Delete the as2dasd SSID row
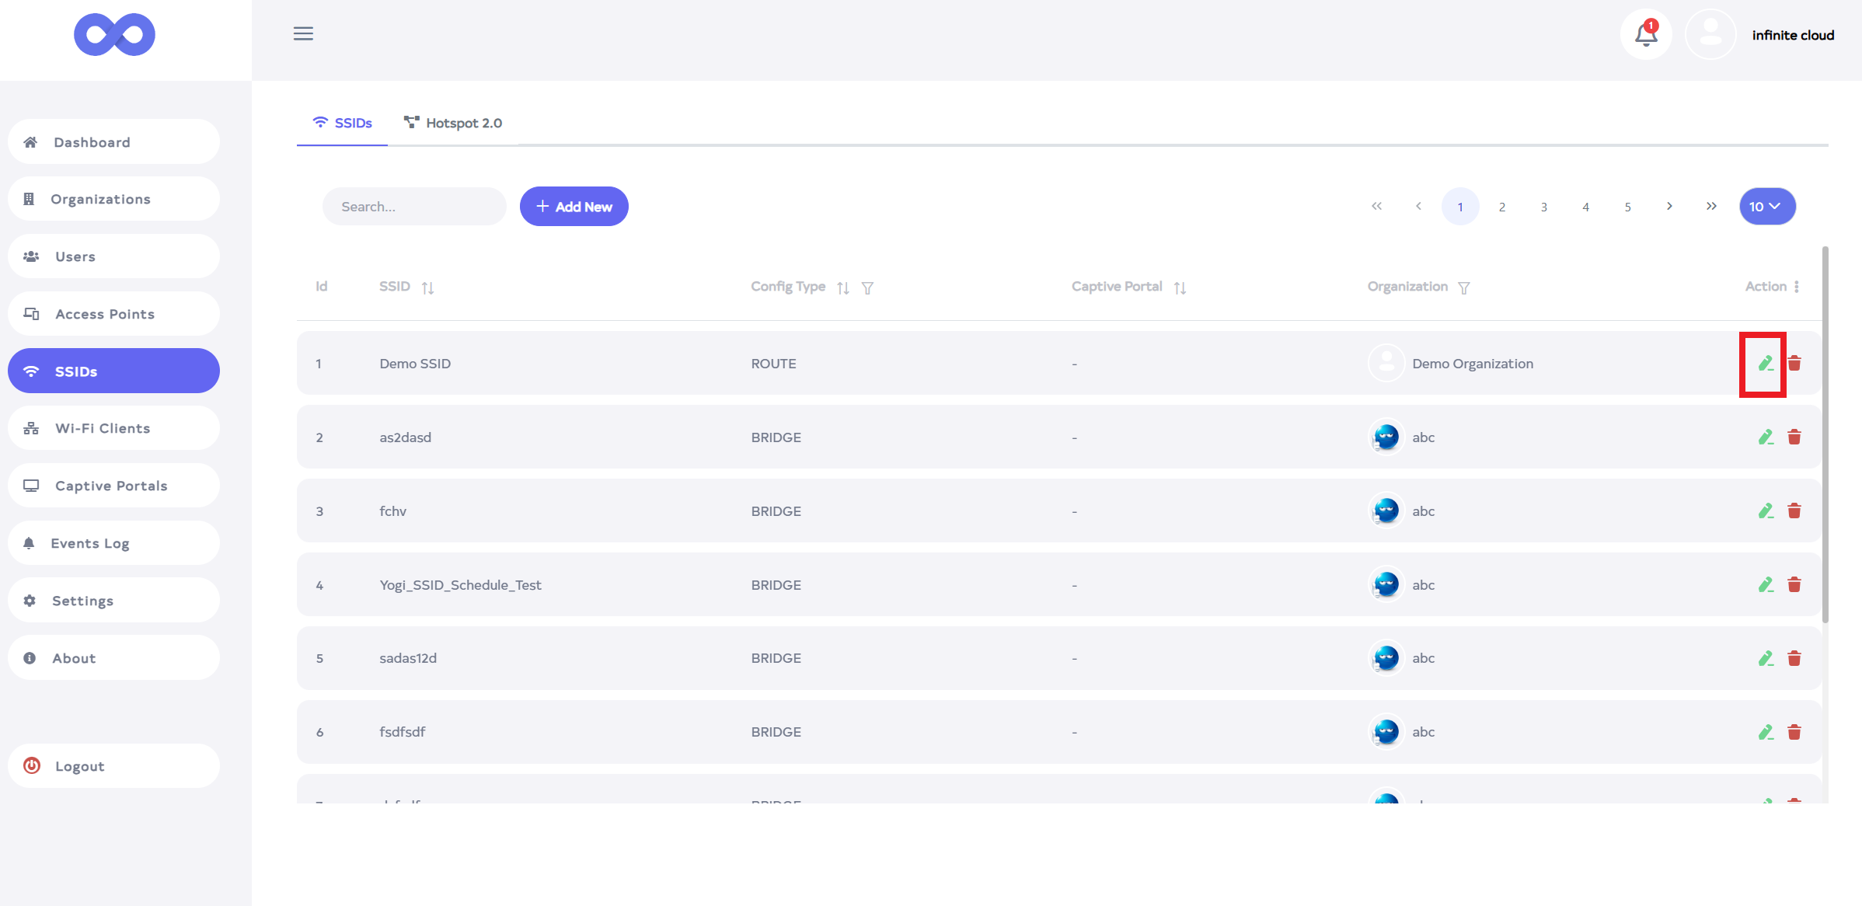The height and width of the screenshot is (906, 1862). (x=1794, y=437)
